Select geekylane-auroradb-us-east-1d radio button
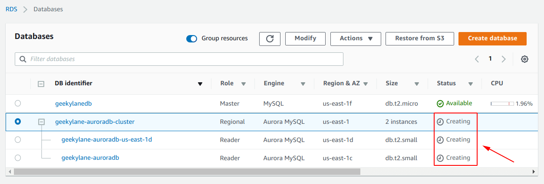The image size is (544, 184). [17, 140]
